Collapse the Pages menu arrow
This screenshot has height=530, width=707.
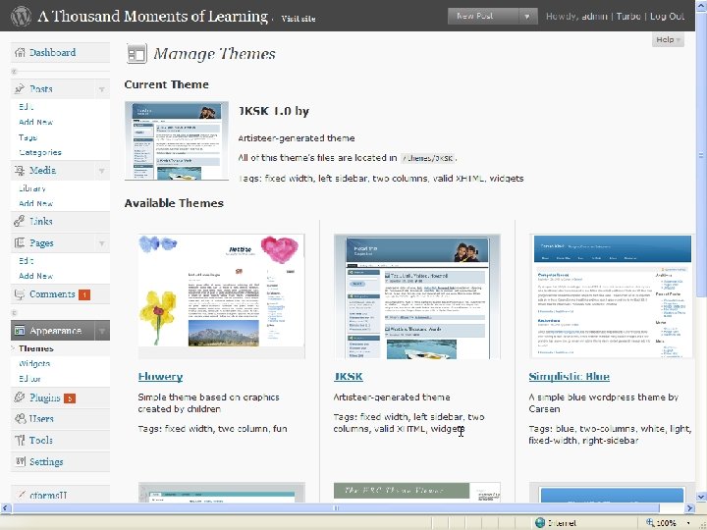(102, 243)
